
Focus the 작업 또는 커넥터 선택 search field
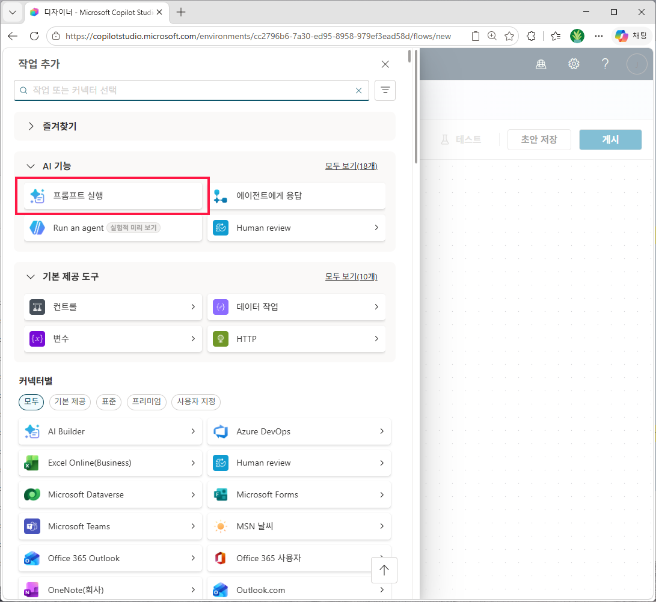click(192, 90)
